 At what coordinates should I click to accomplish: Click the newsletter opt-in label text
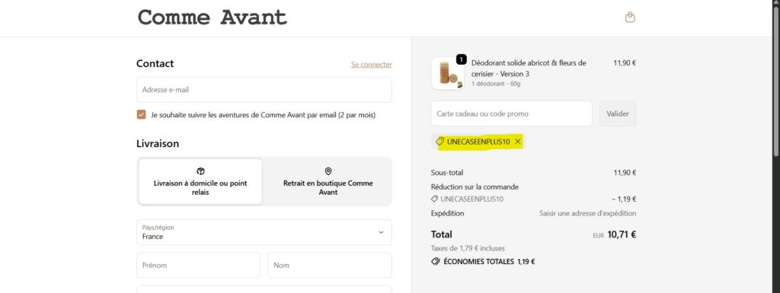tap(263, 115)
